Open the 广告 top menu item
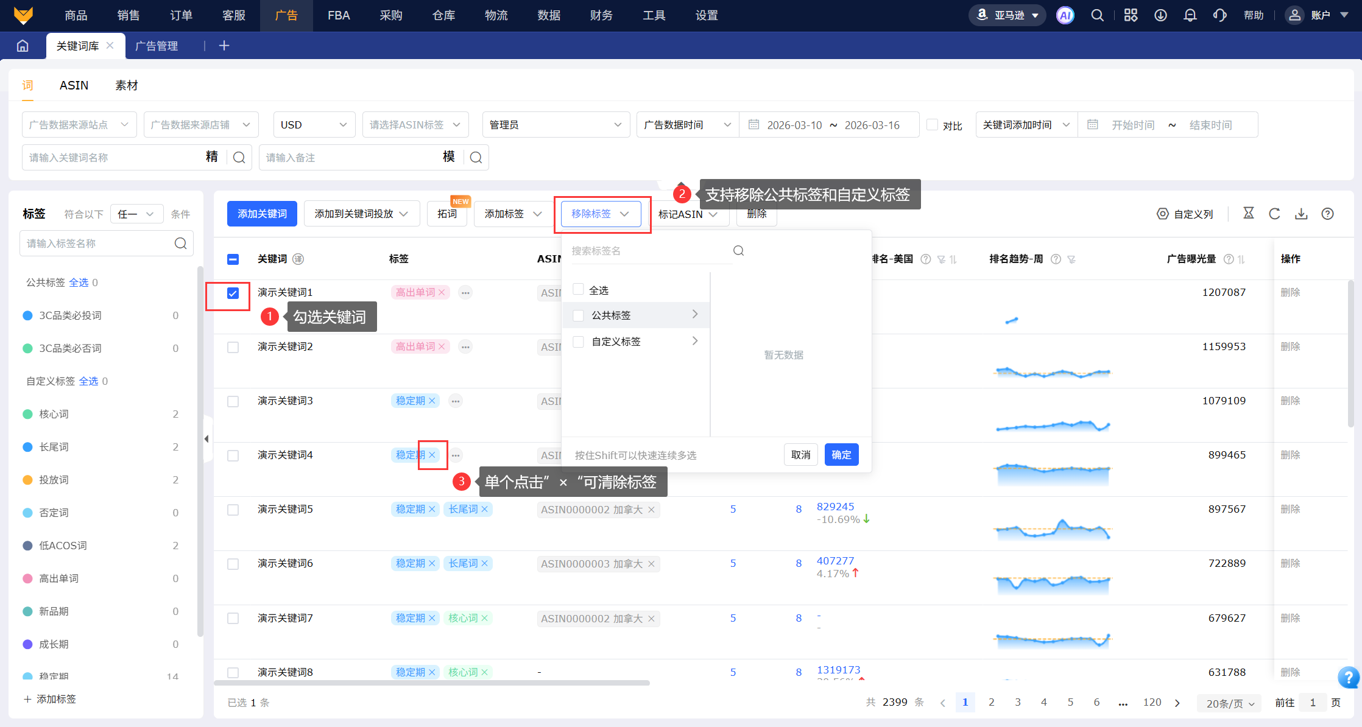 [286, 16]
